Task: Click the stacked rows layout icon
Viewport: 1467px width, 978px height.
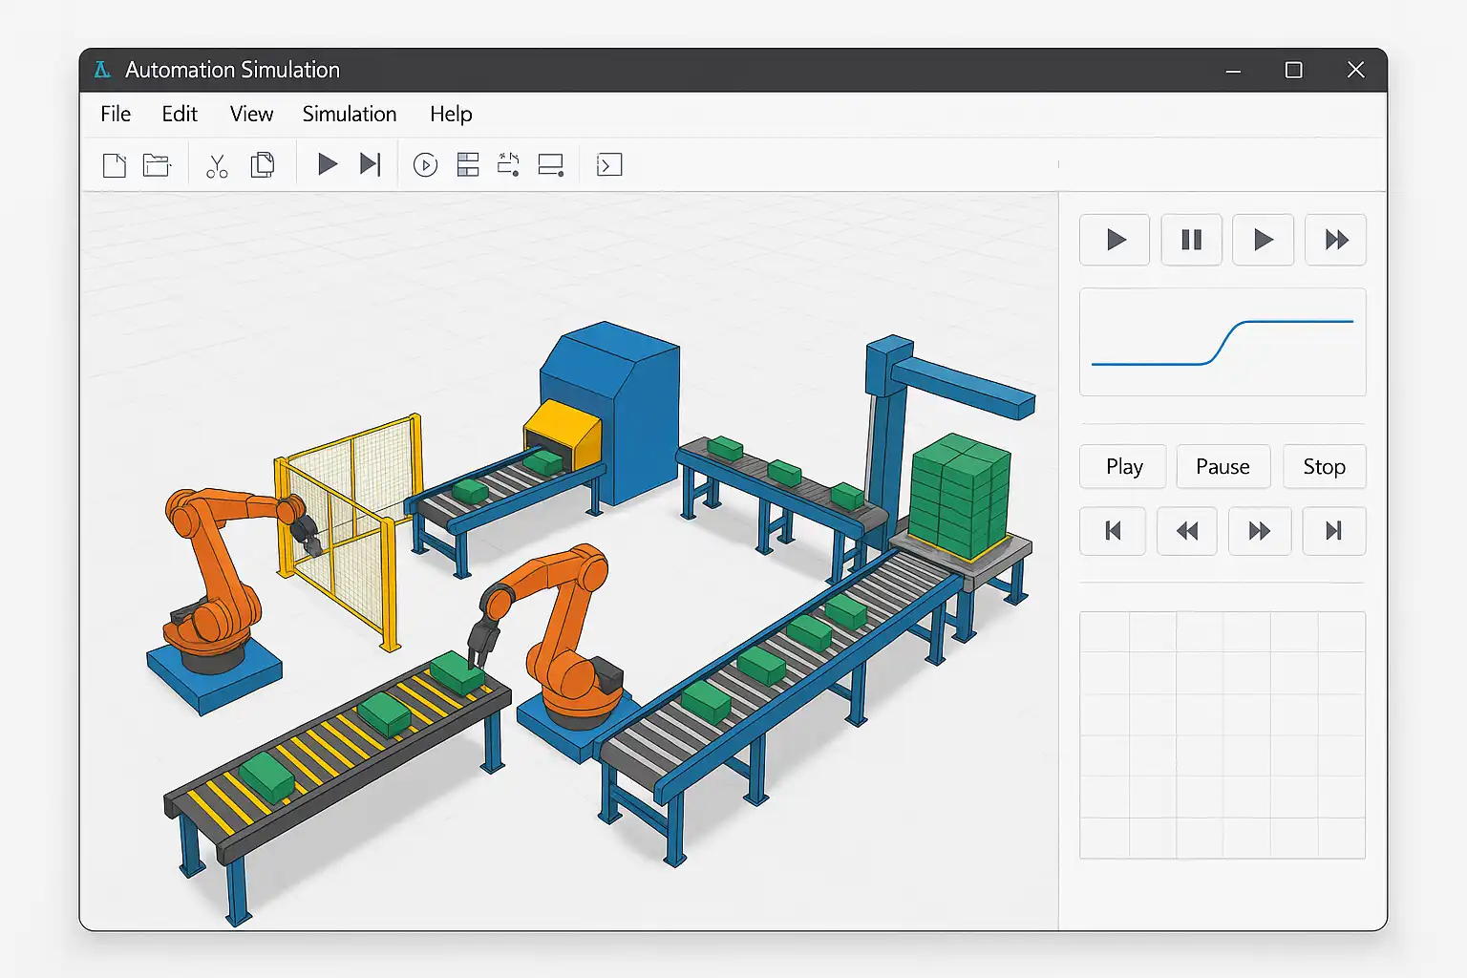Action: pyautogui.click(x=468, y=165)
